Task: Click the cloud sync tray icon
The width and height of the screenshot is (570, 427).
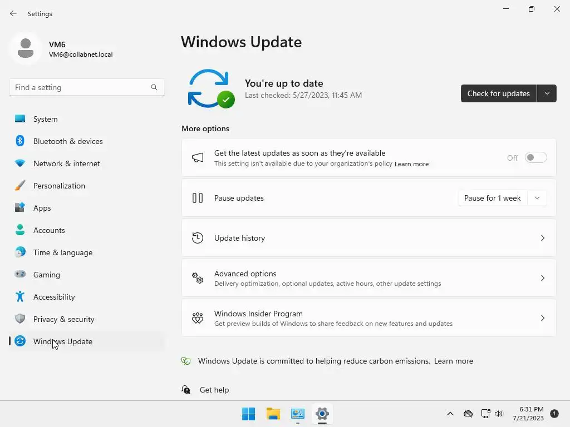Action: [468, 414]
